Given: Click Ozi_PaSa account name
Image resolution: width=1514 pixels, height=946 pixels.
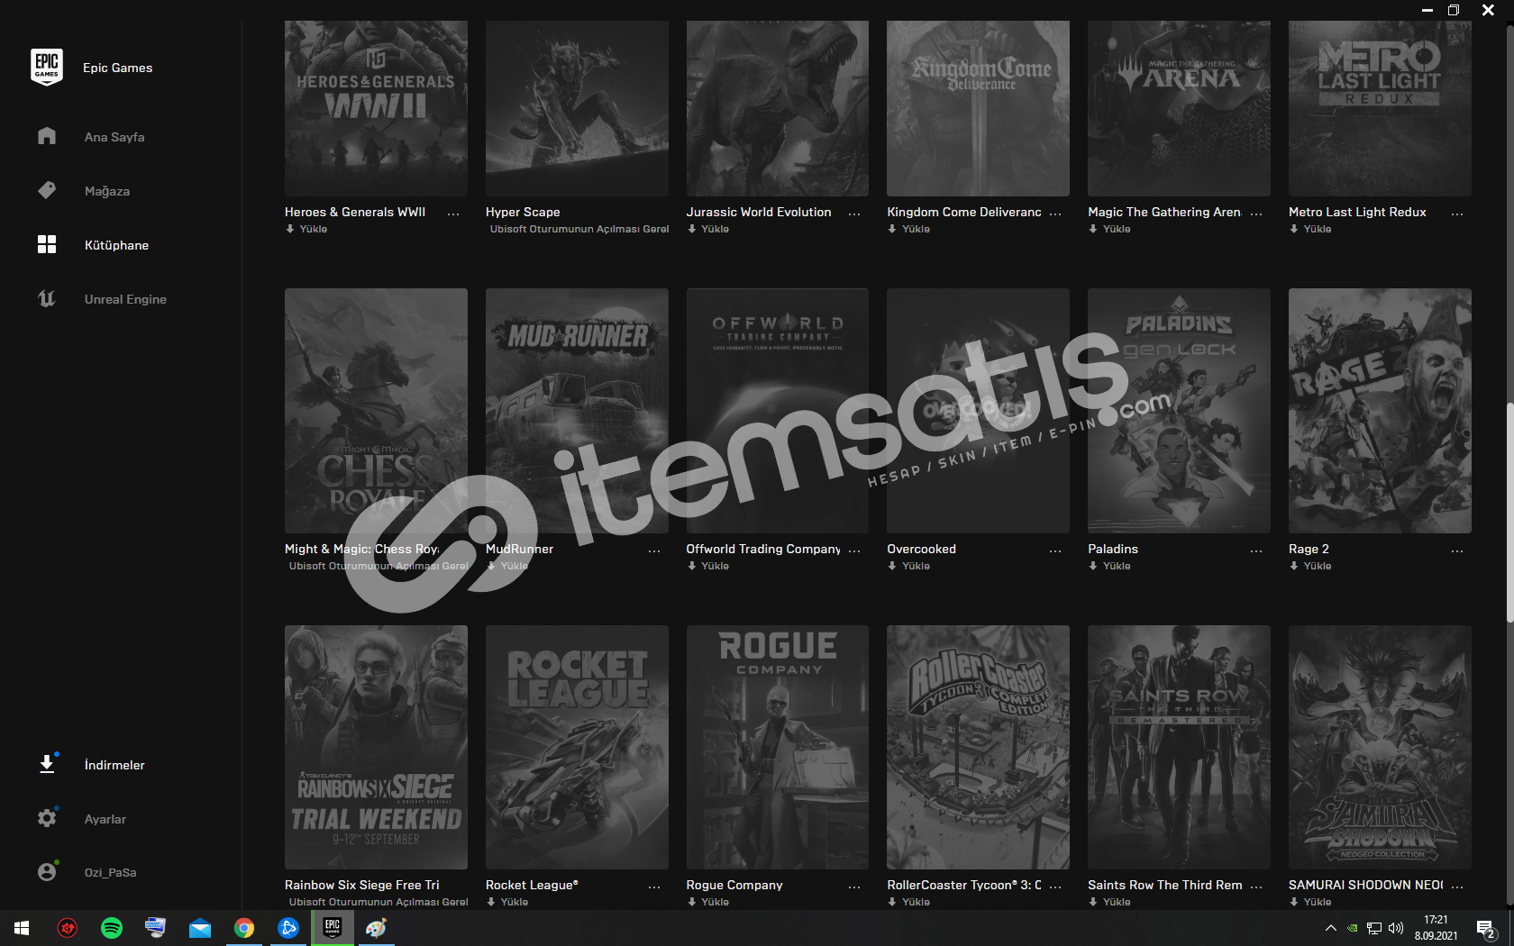Looking at the screenshot, I should 110,872.
